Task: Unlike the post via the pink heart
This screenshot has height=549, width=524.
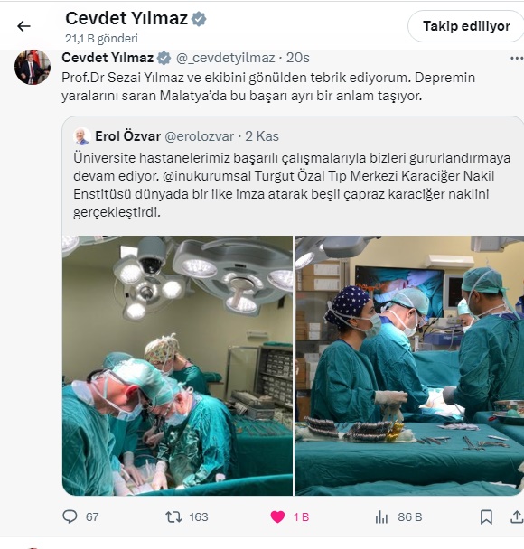Action: [x=277, y=516]
